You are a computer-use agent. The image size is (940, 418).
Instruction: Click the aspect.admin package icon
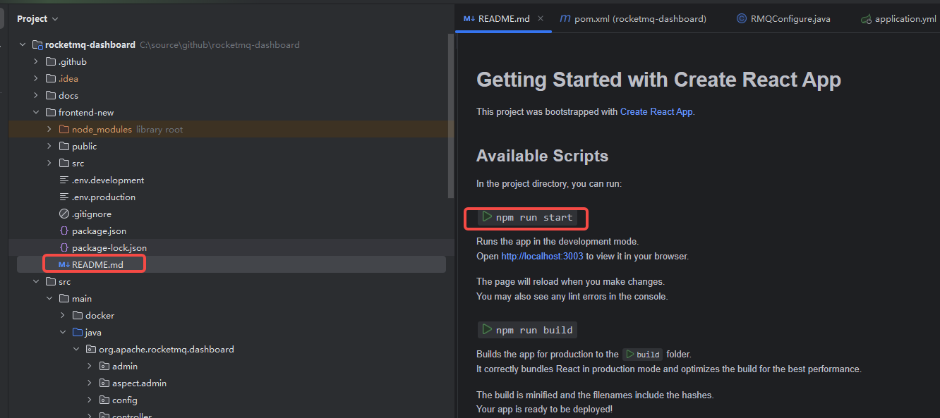point(104,383)
